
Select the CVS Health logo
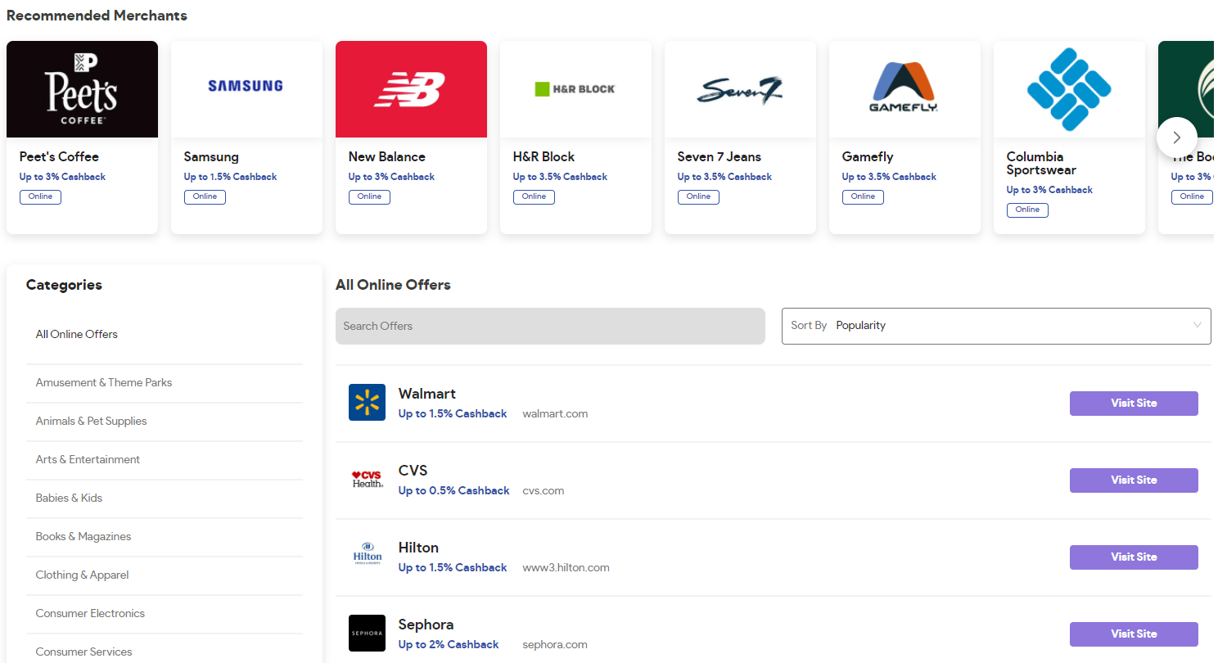367,479
